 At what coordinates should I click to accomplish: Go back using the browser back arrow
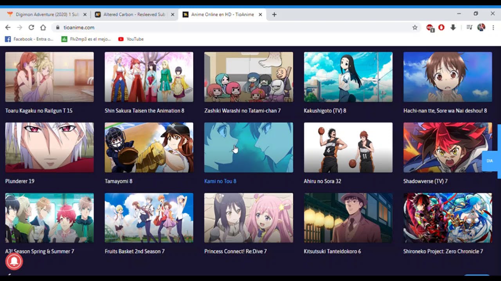pos(8,27)
